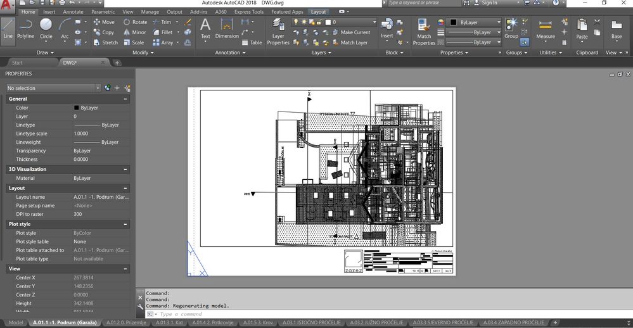The height and width of the screenshot is (328, 633).
Task: Click the Stretch tool
Action: (105, 42)
